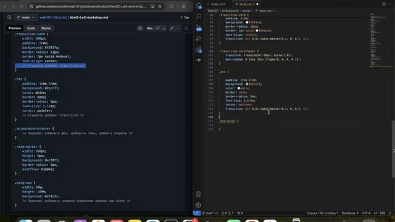The height and width of the screenshot is (222, 395).
Task: Click the install app icon in address bar
Action: click(152, 7)
